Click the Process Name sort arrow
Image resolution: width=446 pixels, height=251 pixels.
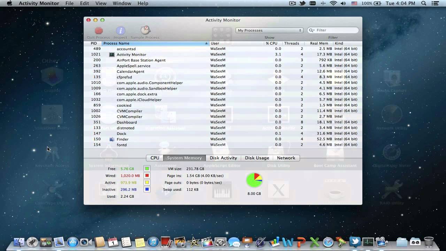coord(206,43)
